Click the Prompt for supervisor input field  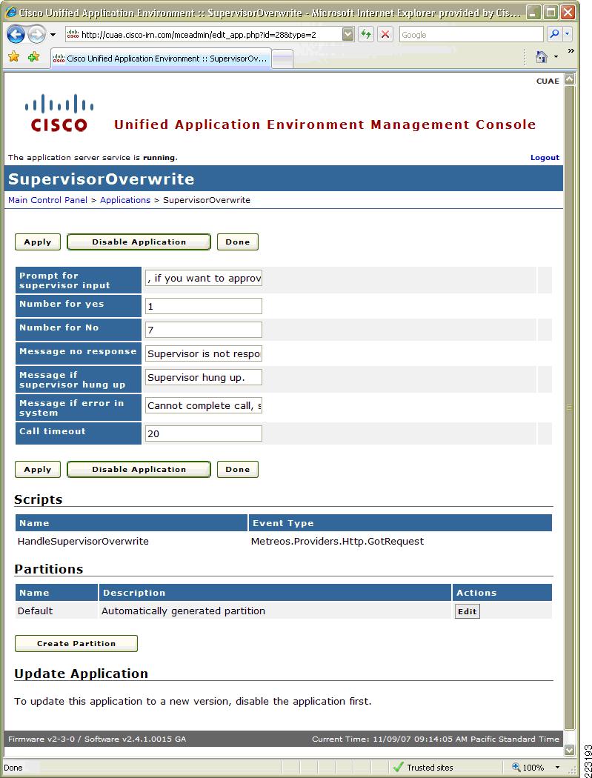[x=204, y=279]
